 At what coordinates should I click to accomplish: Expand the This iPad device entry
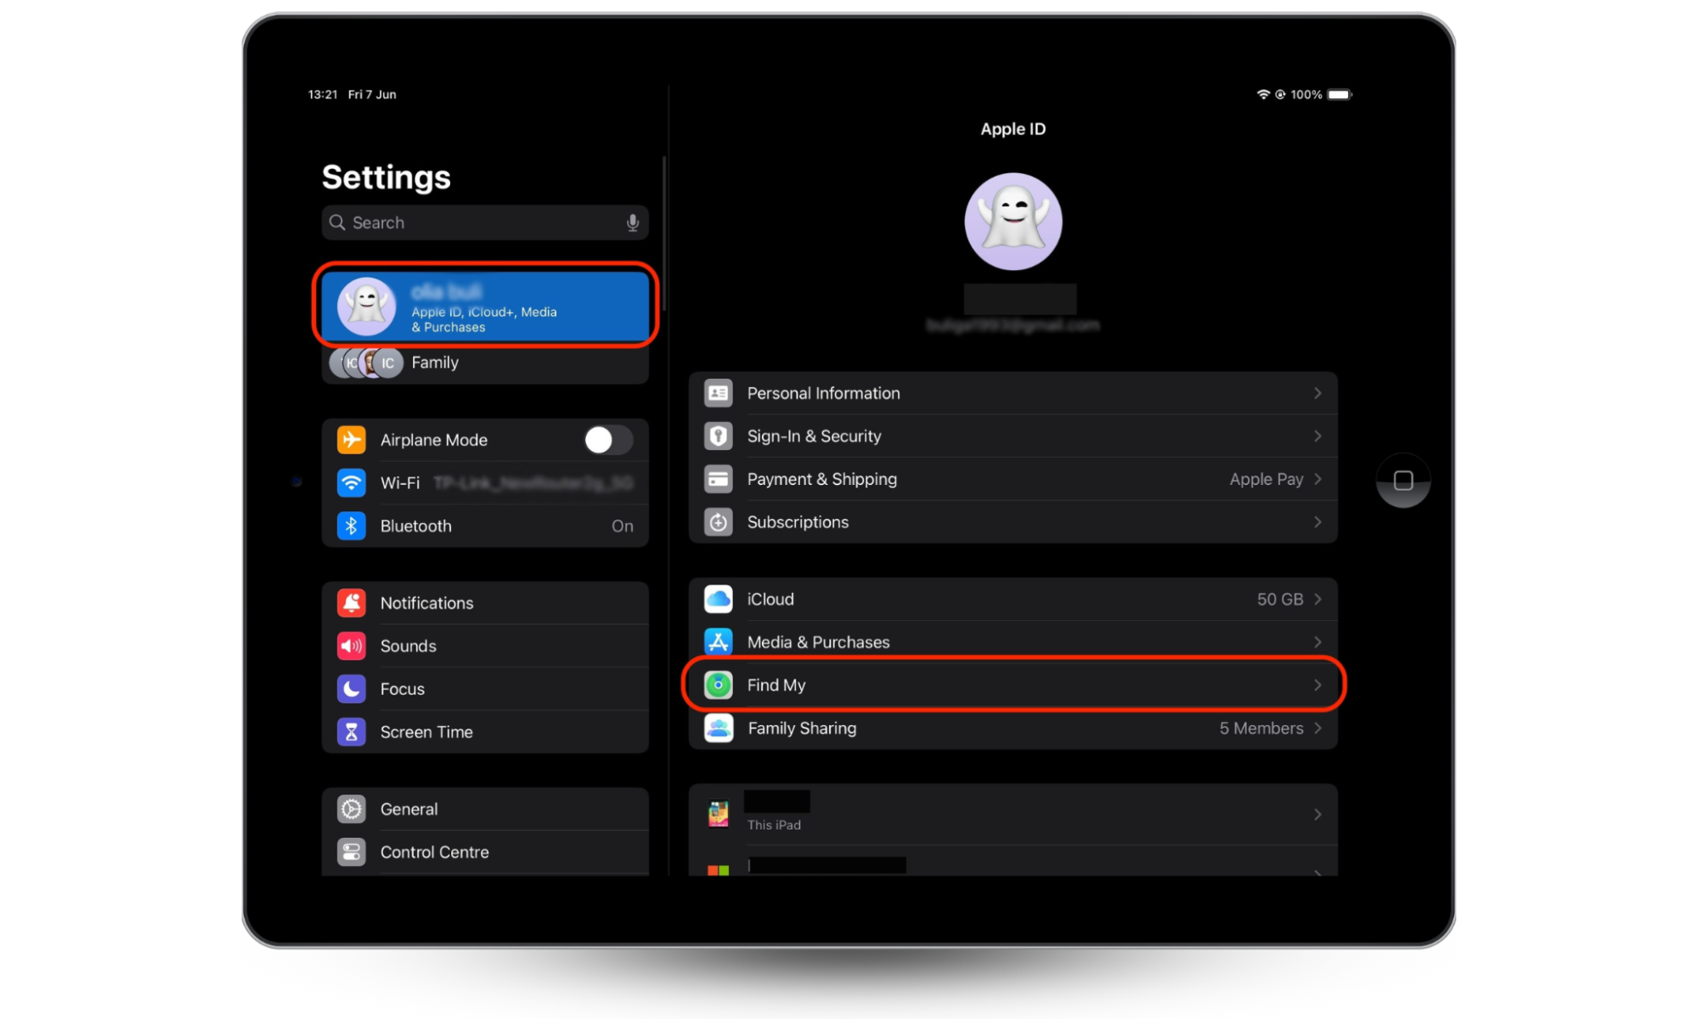pos(1013,814)
